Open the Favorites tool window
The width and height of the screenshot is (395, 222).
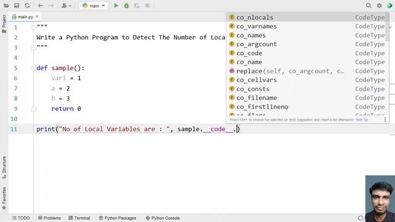[x=4, y=199]
